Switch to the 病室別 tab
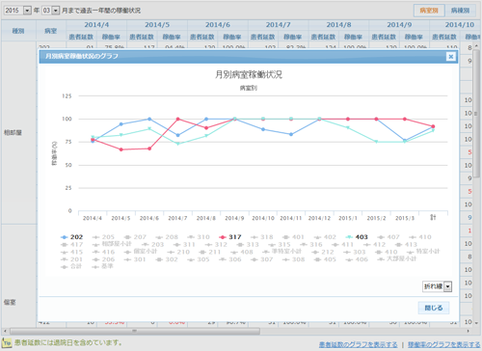482x351 pixels. point(429,11)
